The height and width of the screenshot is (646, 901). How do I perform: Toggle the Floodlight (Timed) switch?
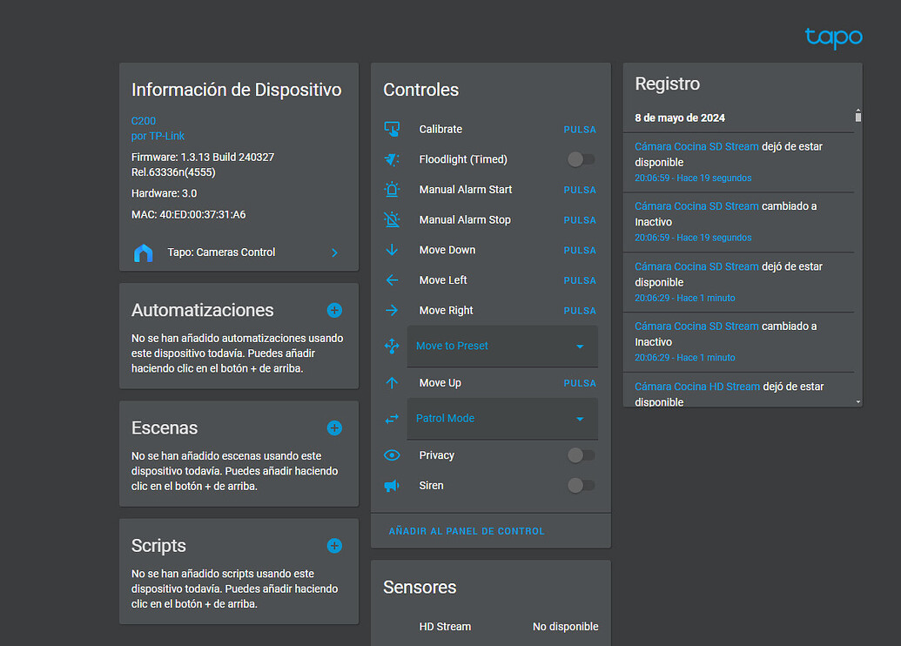581,160
